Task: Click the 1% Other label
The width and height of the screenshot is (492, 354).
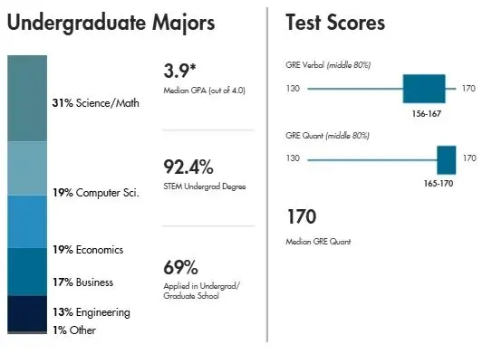Action: [74, 330]
